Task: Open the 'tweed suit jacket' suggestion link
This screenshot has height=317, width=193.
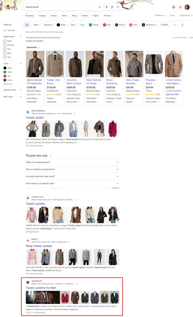Action: coord(34,41)
